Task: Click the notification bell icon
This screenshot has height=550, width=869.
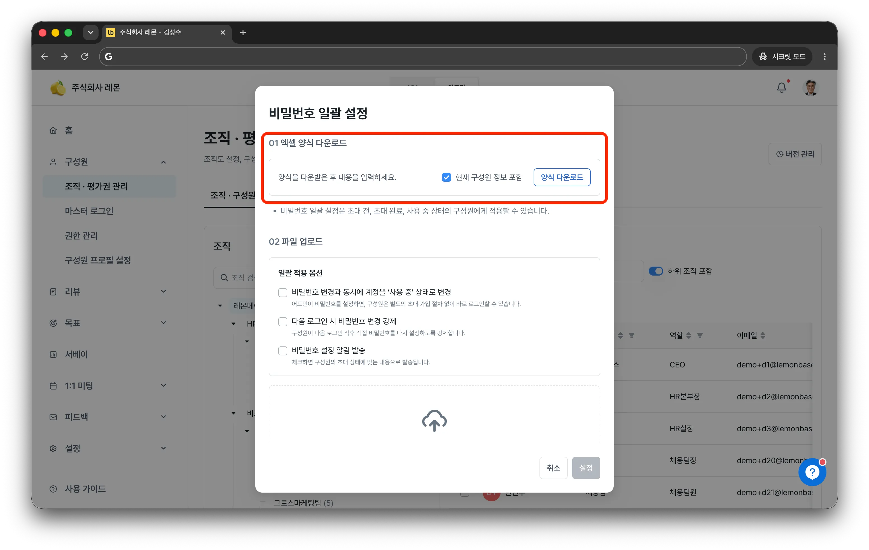Action: click(782, 87)
